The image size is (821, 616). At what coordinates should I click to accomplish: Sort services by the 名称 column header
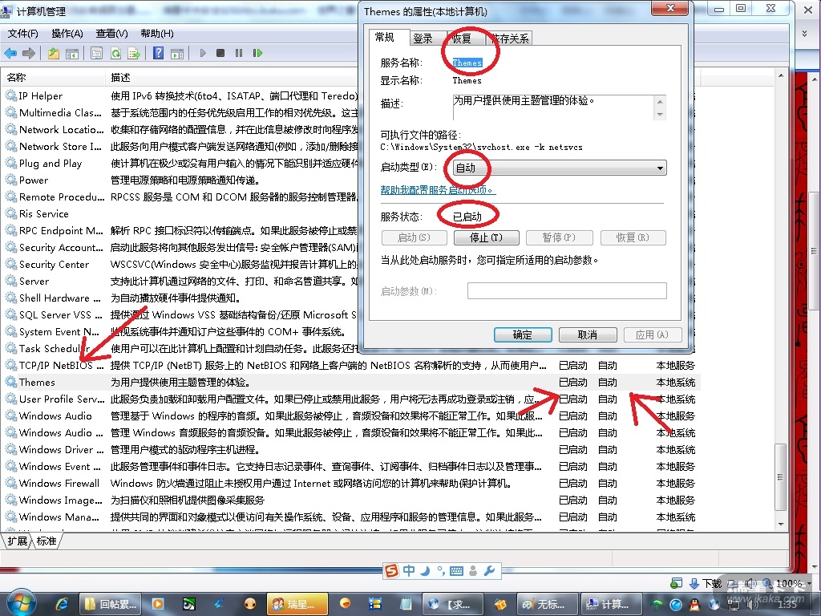coord(53,78)
